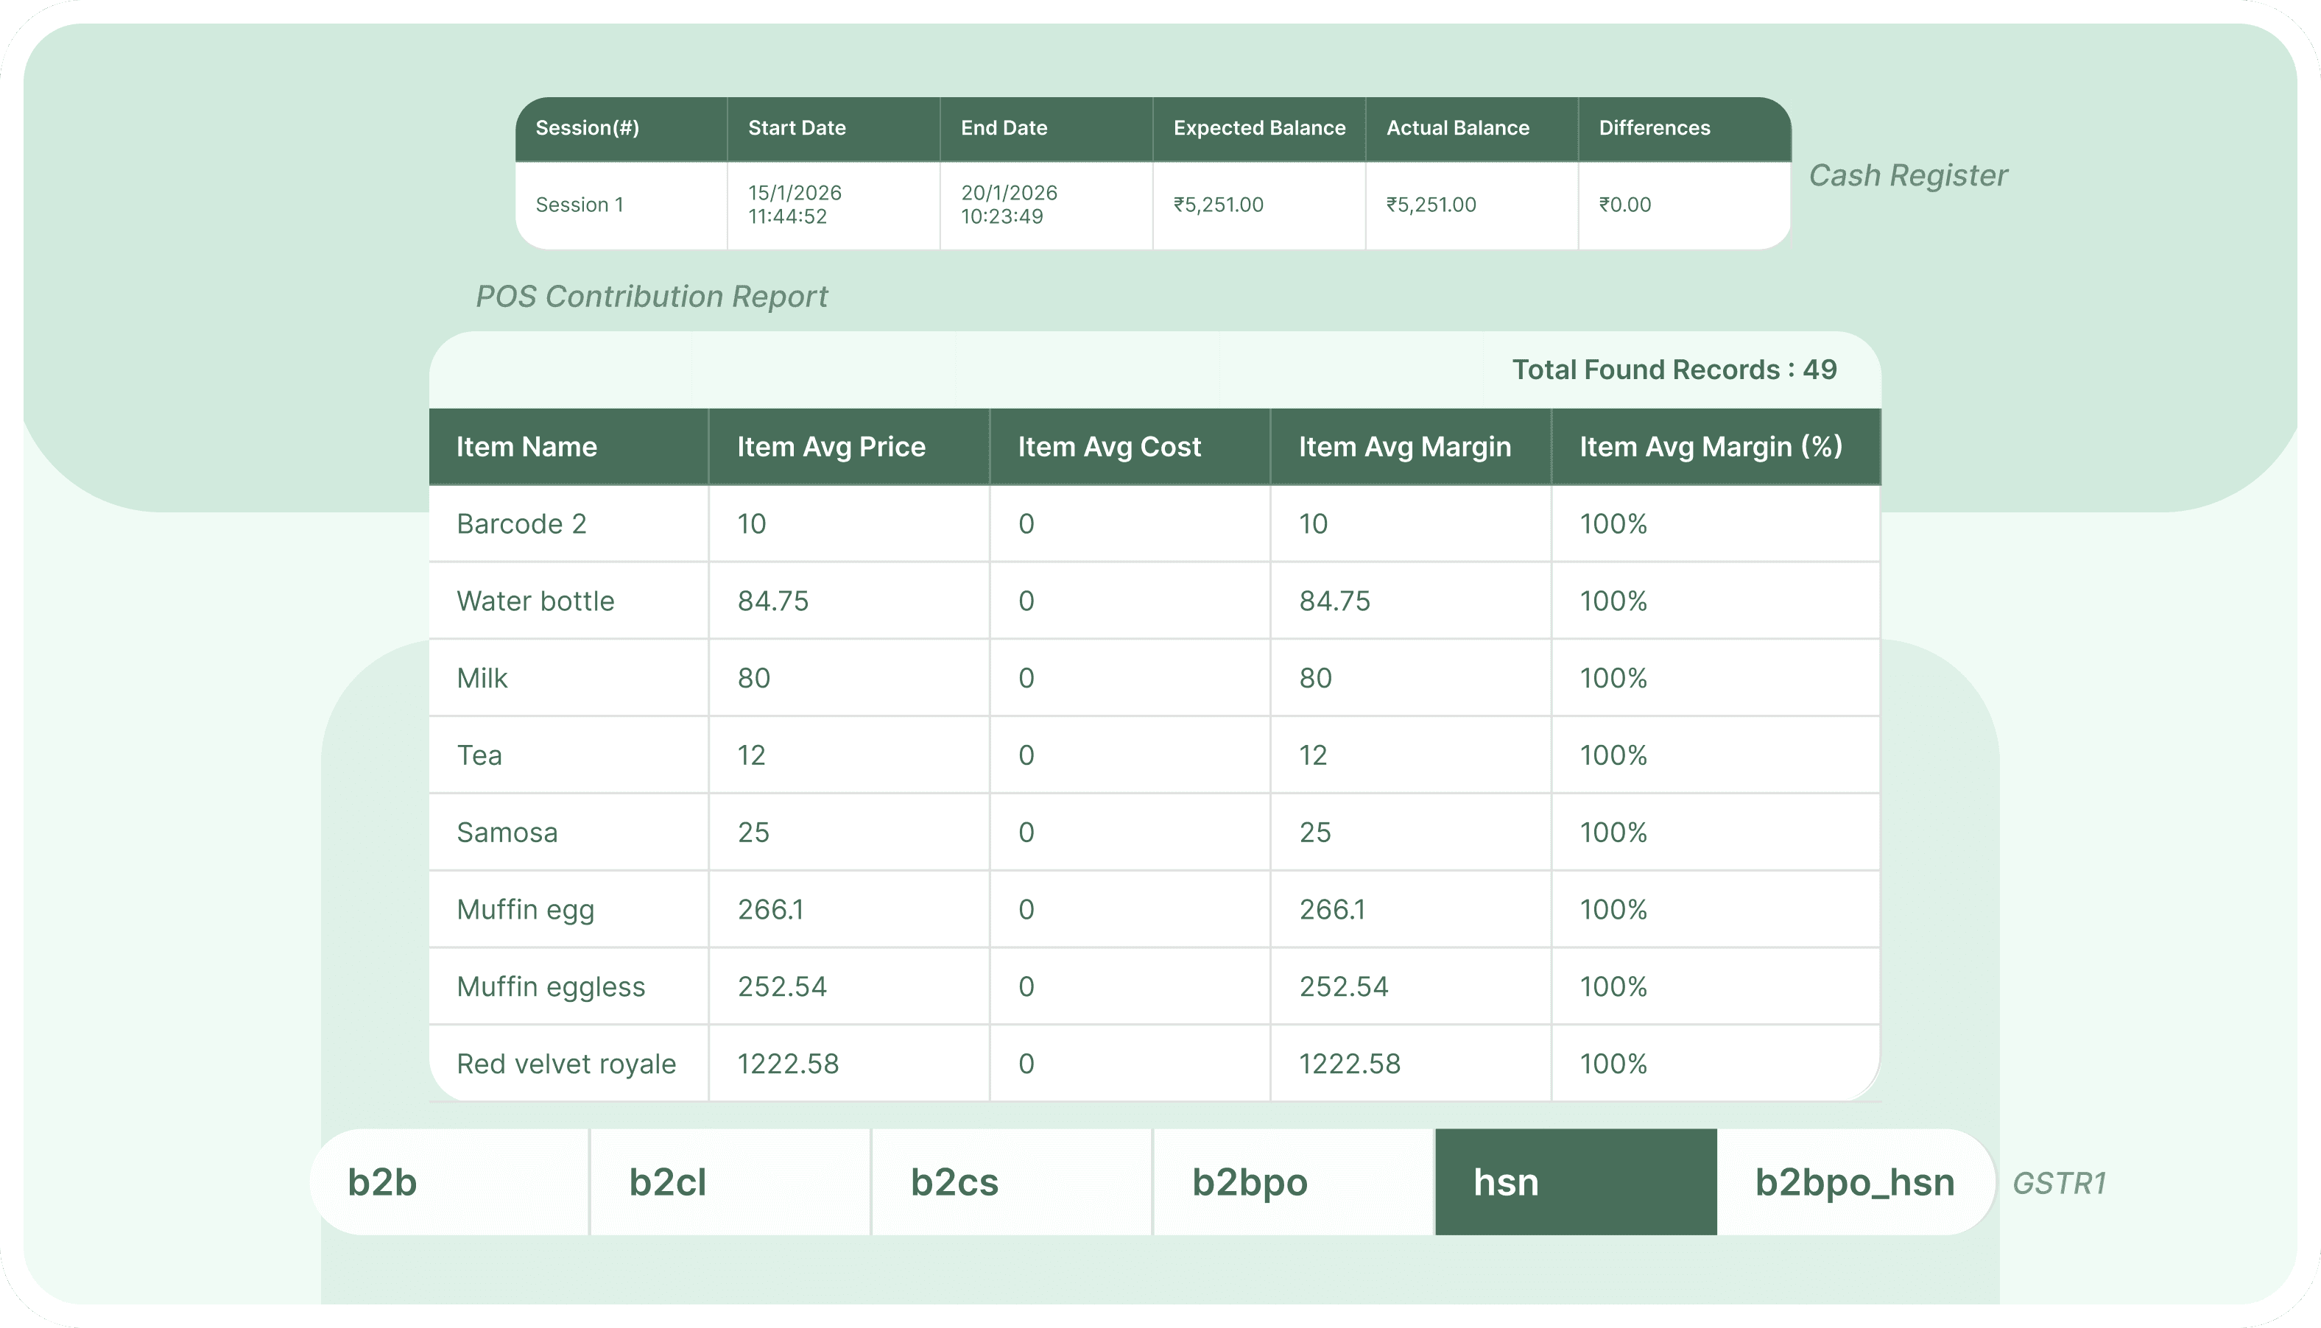
Task: Click Item Avg Cost column header
Action: [x=1108, y=447]
